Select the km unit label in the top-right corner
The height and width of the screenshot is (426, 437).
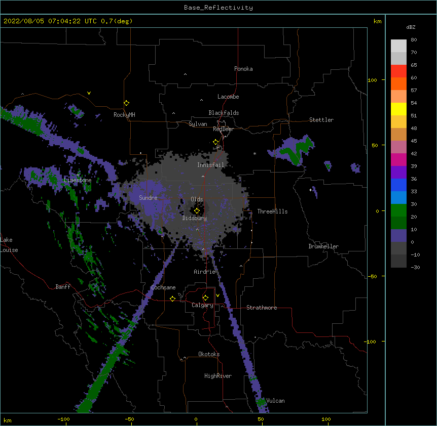click(x=377, y=21)
